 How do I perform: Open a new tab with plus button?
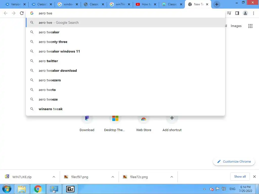[x=217, y=4]
